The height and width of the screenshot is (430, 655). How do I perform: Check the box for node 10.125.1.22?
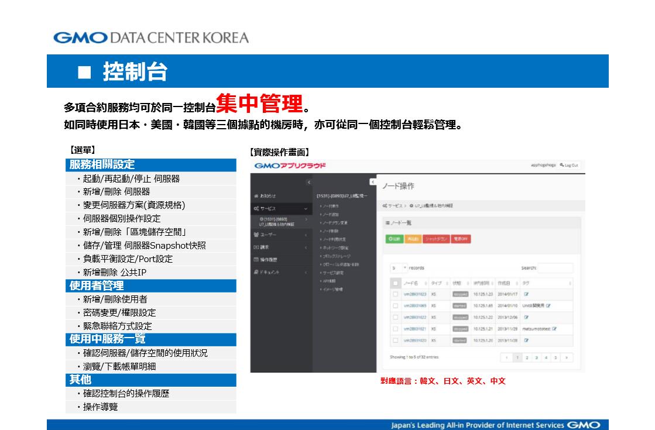(395, 317)
